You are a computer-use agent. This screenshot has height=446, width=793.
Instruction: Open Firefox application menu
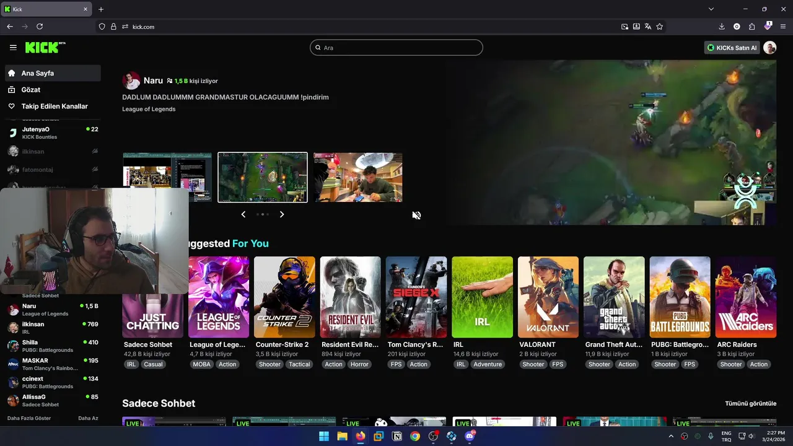783,27
